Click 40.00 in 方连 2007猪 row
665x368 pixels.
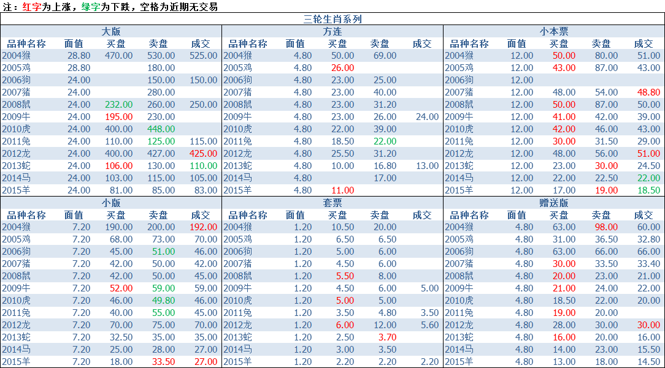click(385, 92)
